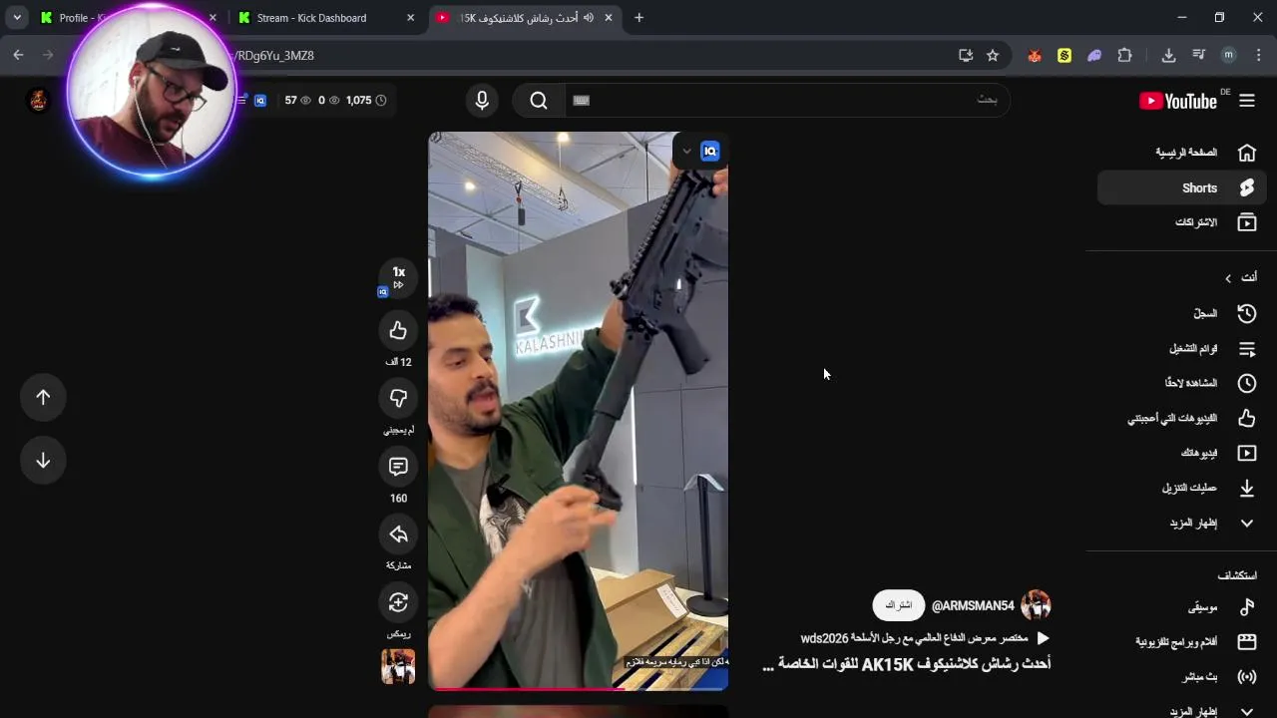Open watch History in the sidebar
The height and width of the screenshot is (718, 1277).
1182,313
